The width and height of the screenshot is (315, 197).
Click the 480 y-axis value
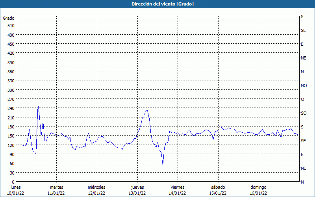pos(11,35)
